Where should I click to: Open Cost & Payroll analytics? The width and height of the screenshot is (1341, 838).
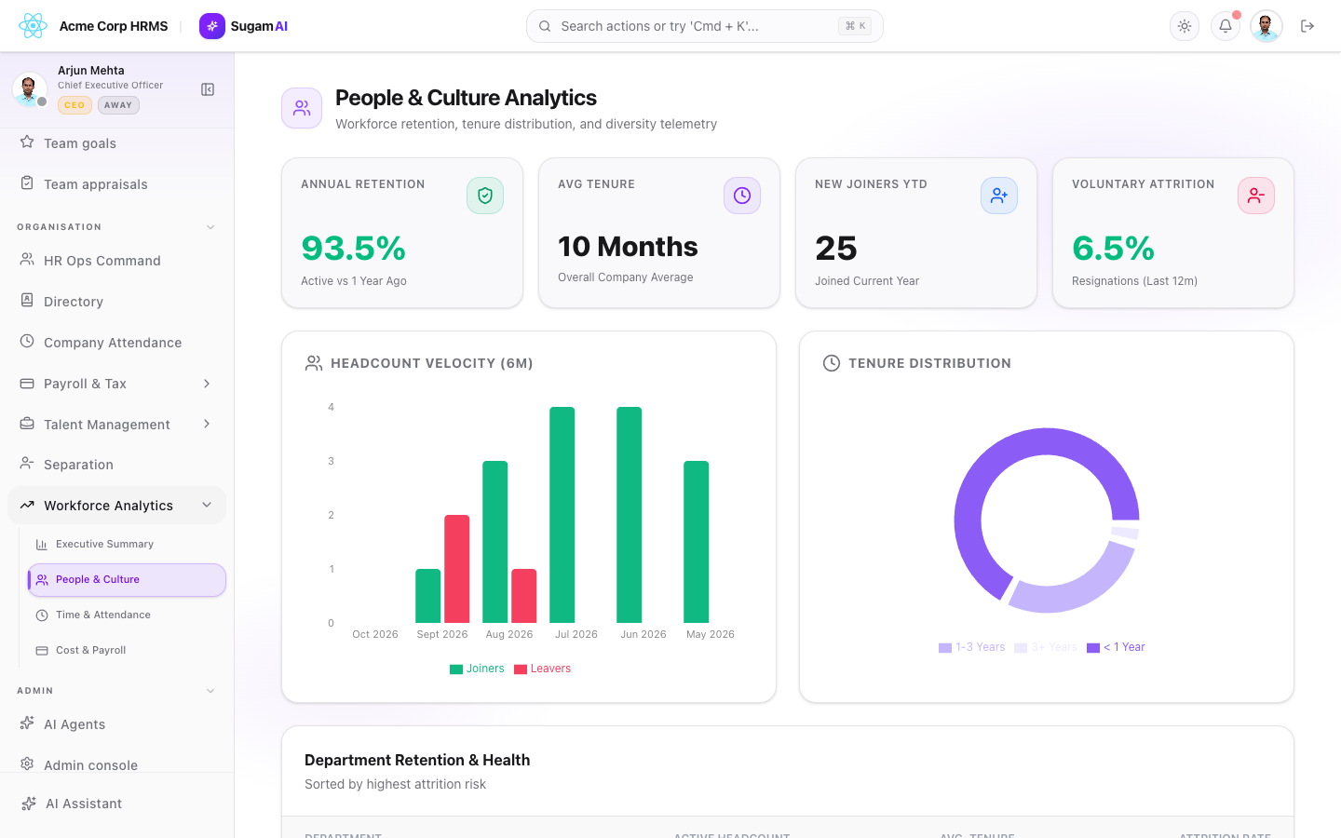[x=127, y=650]
